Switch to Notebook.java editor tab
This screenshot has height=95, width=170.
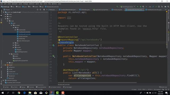coord(117,9)
